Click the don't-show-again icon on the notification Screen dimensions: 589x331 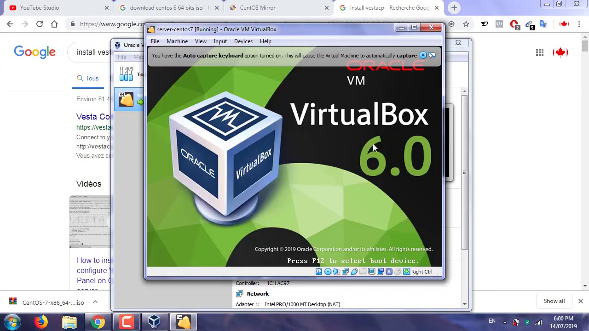432,56
